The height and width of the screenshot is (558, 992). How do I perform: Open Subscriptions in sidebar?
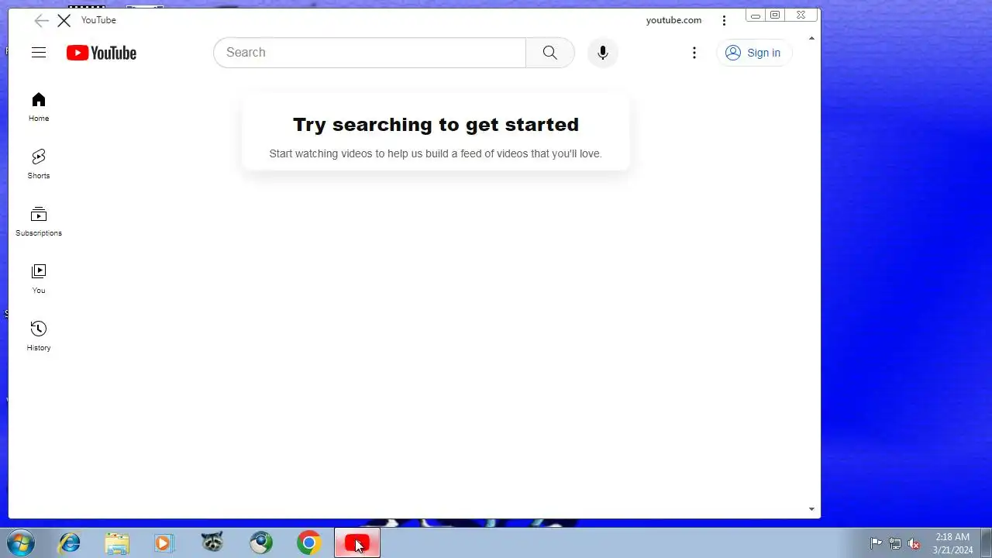pos(39,222)
